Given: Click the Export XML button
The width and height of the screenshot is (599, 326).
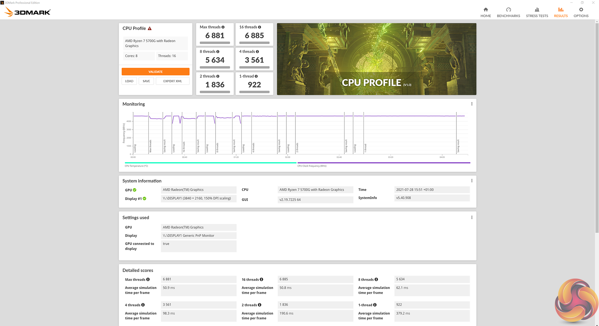Looking at the screenshot, I should (x=173, y=81).
